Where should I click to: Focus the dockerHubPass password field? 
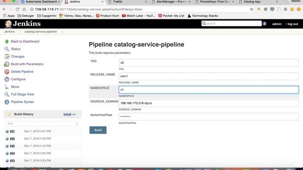tap(208, 117)
